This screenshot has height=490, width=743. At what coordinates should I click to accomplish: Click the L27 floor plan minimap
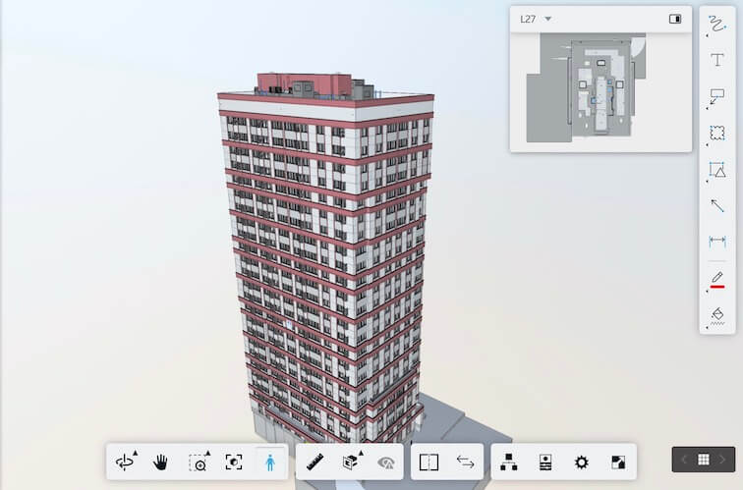(x=586, y=87)
